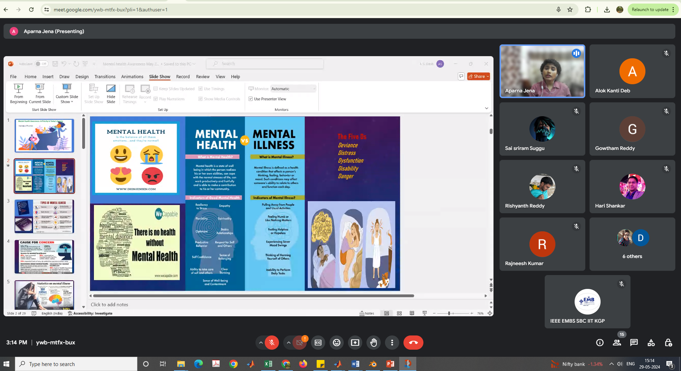Viewport: 681px width, 371px height.
Task: Turn on the camera in Meet
Action: click(300, 343)
